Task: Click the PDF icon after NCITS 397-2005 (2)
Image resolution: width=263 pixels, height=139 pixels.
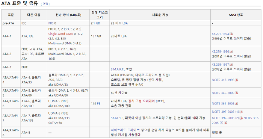Action: pyautogui.click(x=241, y=118)
